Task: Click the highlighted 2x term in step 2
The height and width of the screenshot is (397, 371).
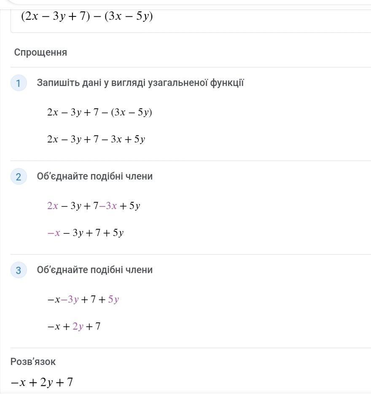Action: [53, 206]
